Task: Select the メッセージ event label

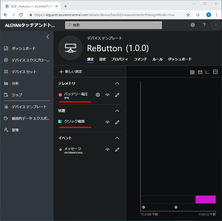Action: tap(73, 149)
